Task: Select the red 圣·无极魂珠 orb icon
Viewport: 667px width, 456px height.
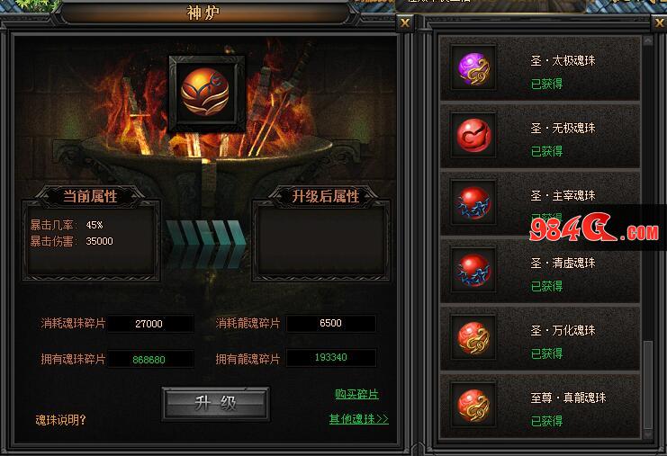Action: [473, 135]
